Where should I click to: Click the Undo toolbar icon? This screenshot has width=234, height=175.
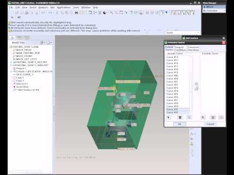coord(43,13)
